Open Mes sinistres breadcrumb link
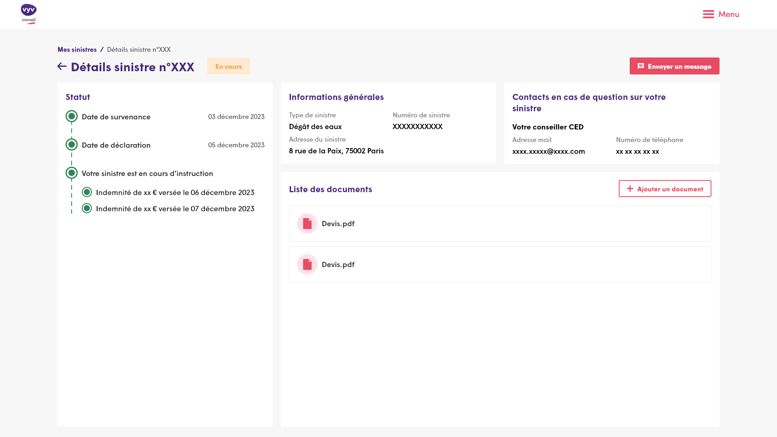 click(x=77, y=49)
